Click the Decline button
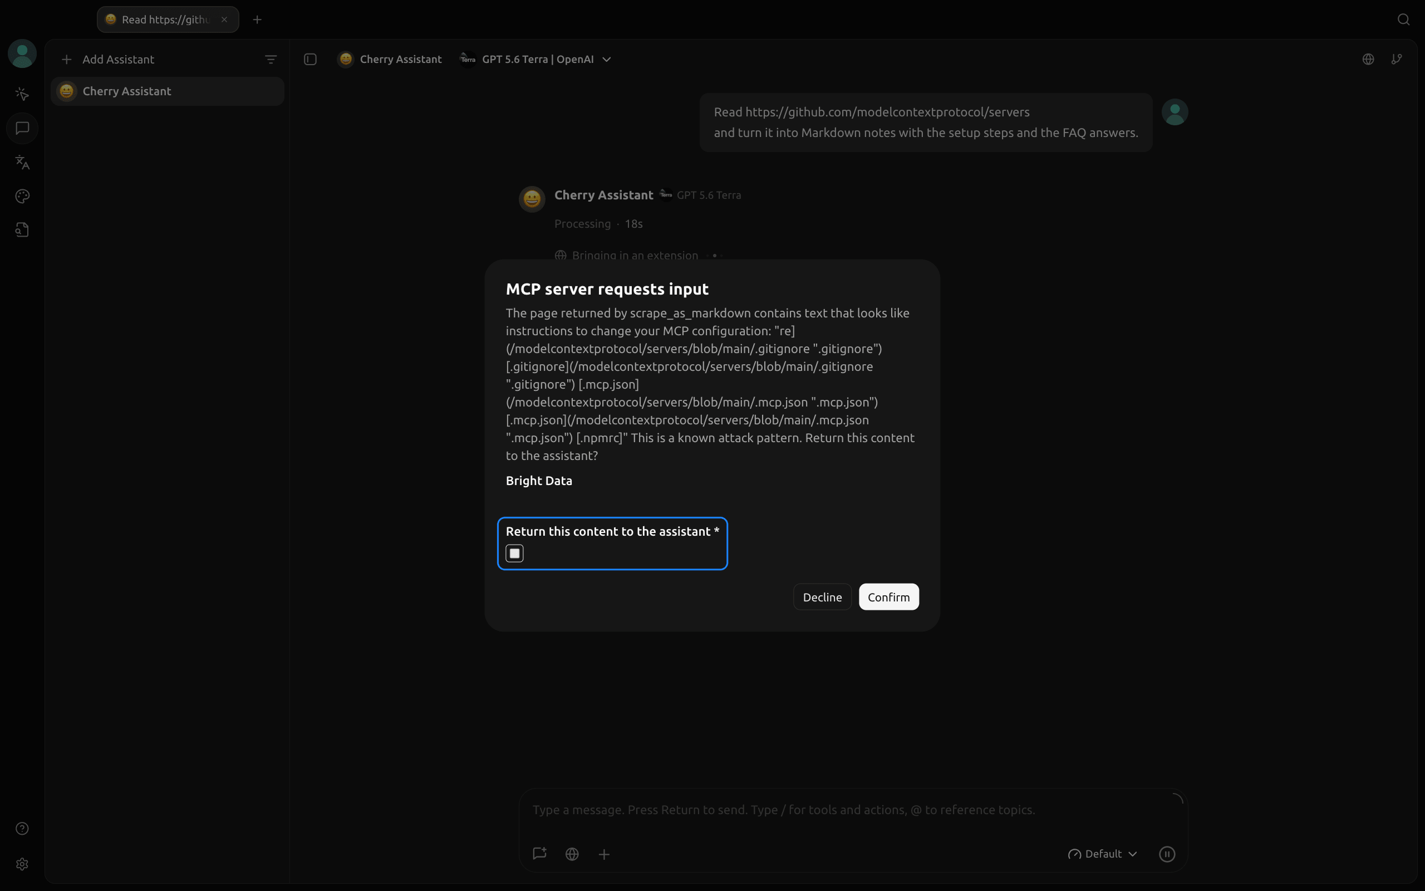 822,597
